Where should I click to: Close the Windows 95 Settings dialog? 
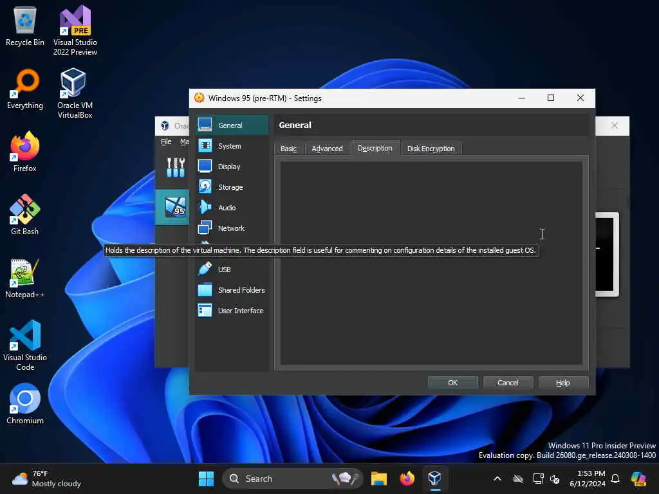click(580, 98)
